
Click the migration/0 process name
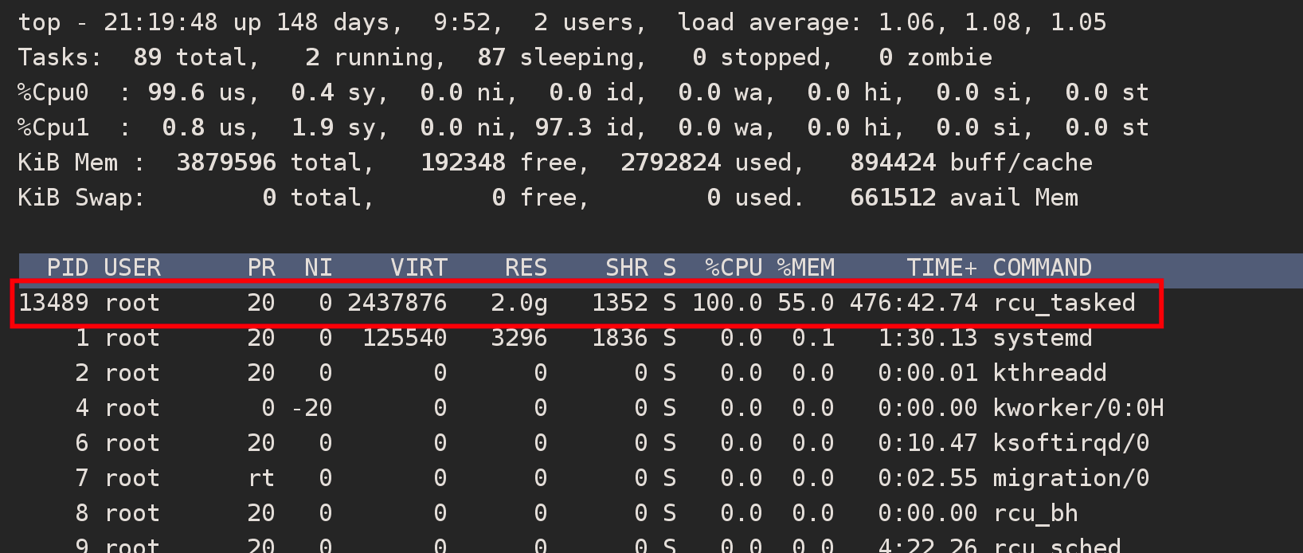click(x=1070, y=478)
